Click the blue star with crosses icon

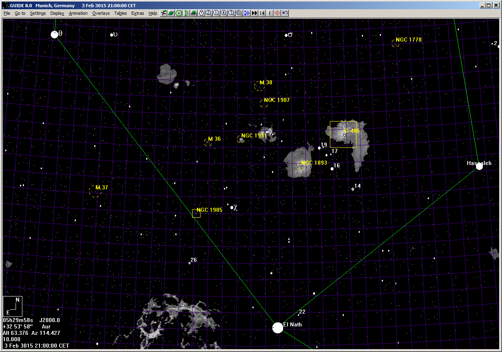(247, 13)
